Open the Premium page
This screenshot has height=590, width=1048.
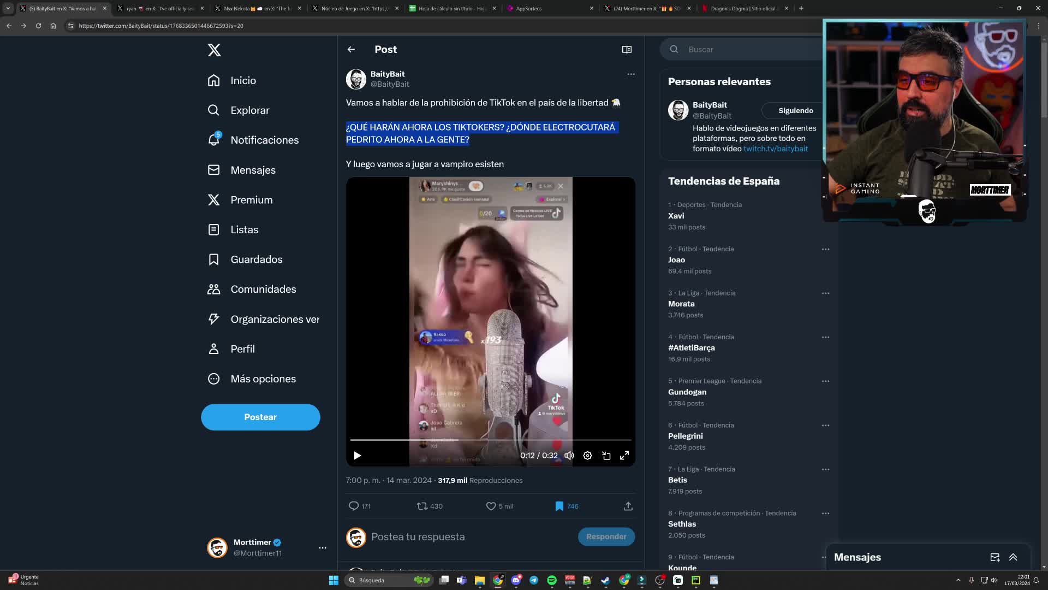240,200
